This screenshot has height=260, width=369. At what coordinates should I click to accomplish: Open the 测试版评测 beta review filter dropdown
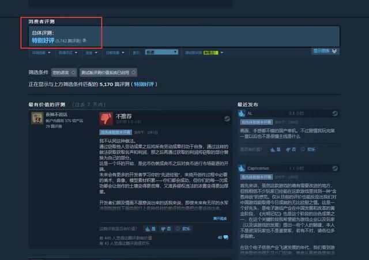[204, 52]
